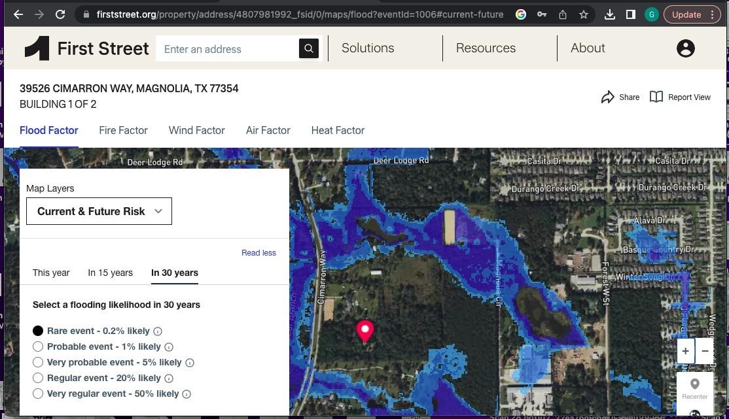
Task: Click info icon beside Rare event
Action: coord(158,331)
